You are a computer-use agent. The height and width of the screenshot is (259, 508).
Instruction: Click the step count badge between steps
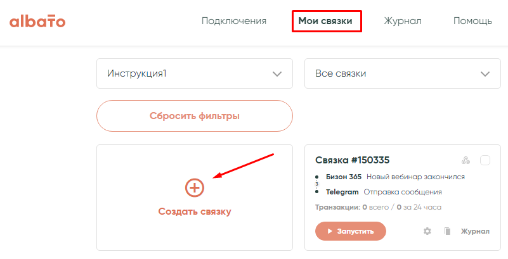point(316,184)
